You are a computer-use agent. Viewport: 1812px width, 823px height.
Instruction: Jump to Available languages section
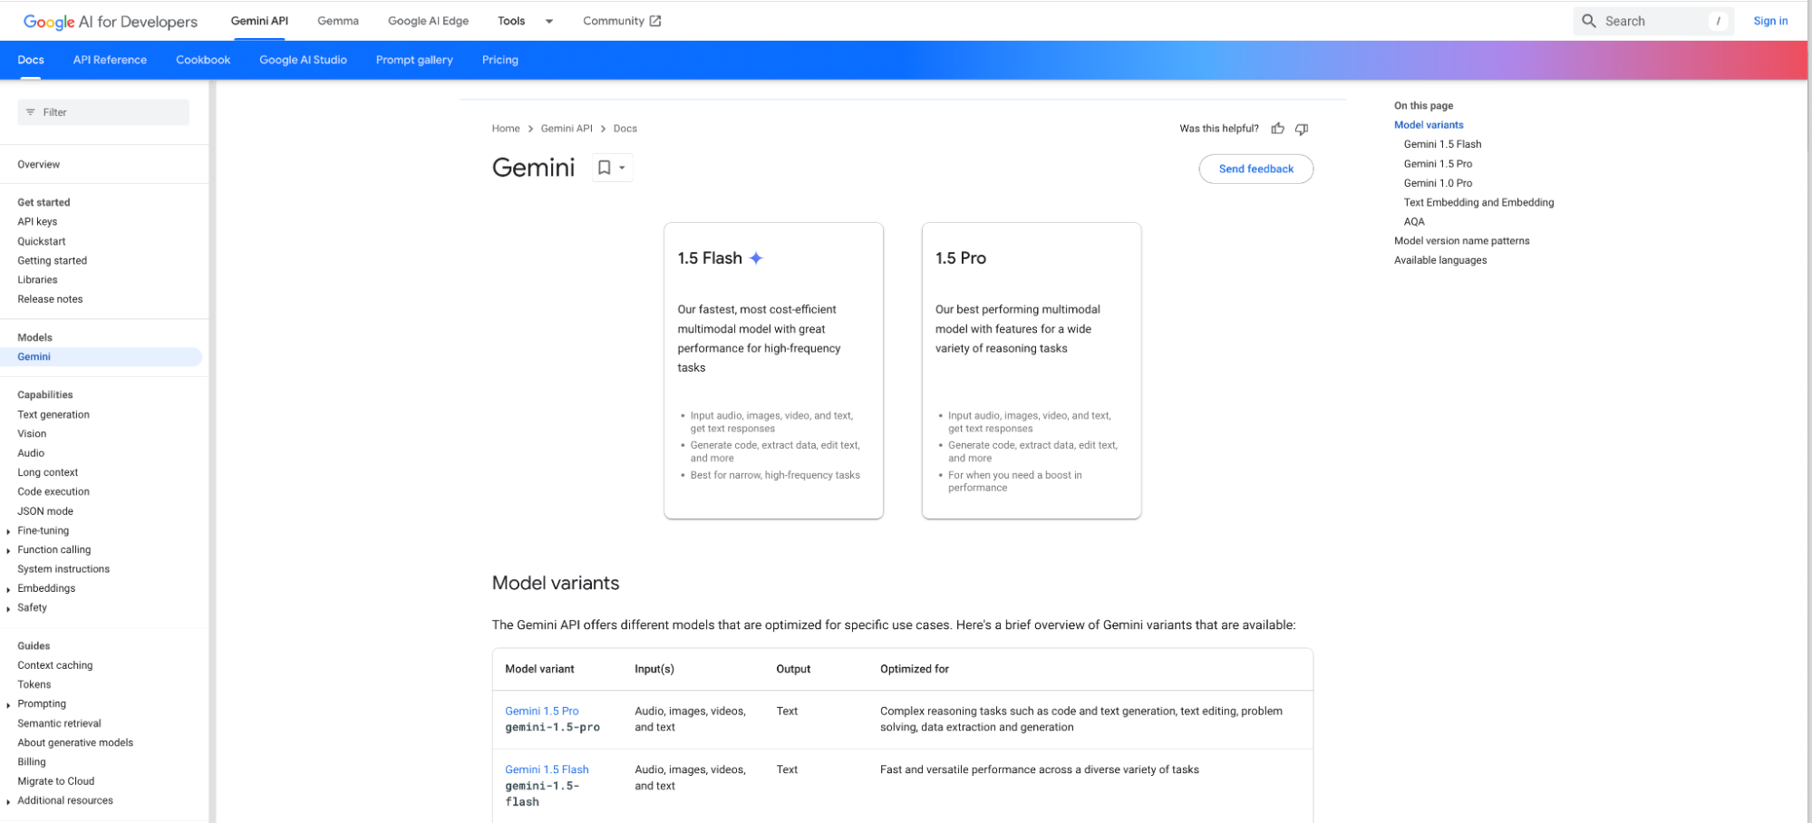(x=1440, y=260)
